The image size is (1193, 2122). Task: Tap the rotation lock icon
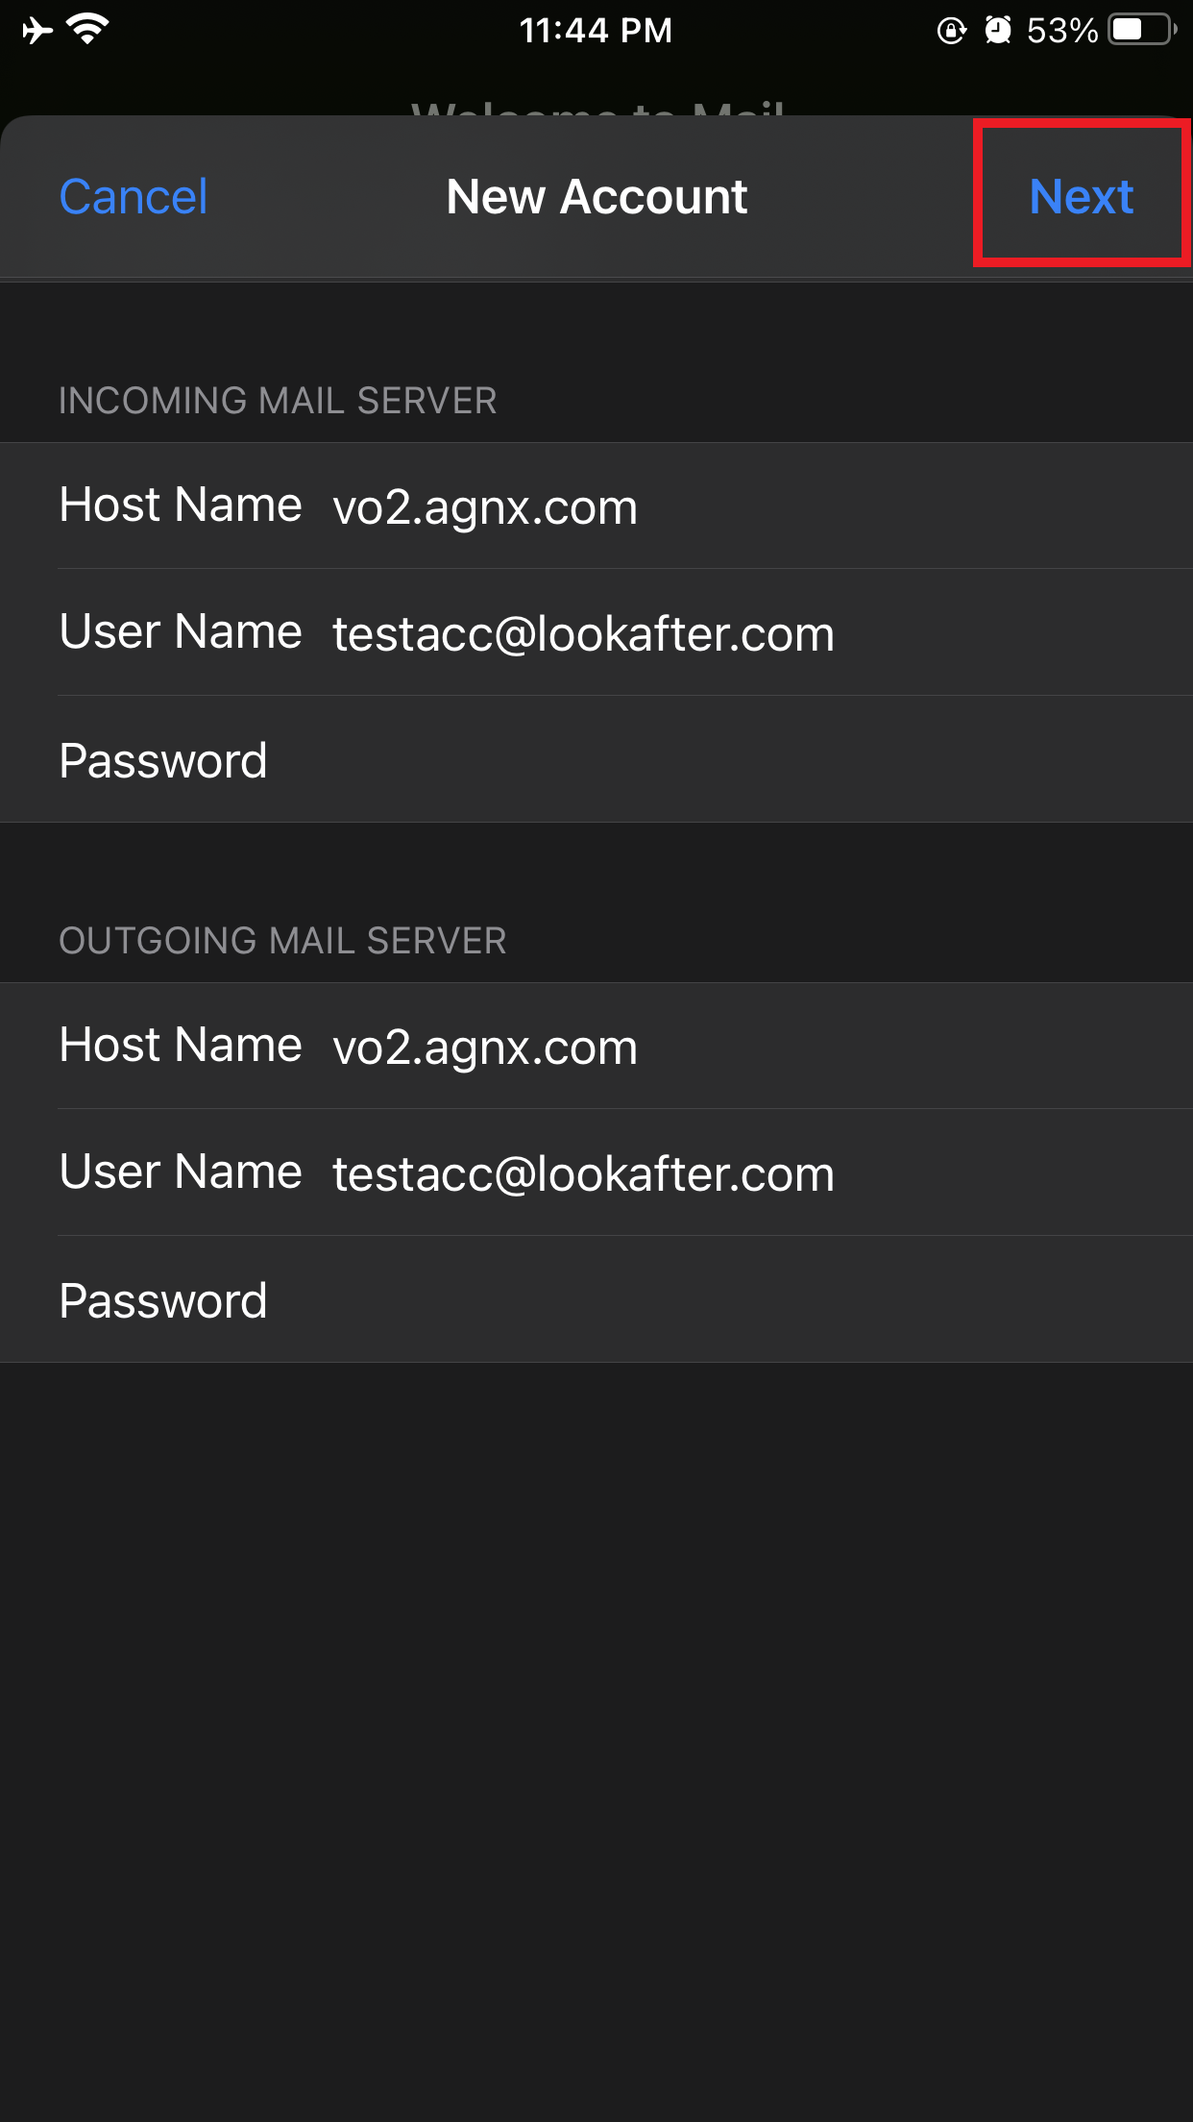[951, 31]
